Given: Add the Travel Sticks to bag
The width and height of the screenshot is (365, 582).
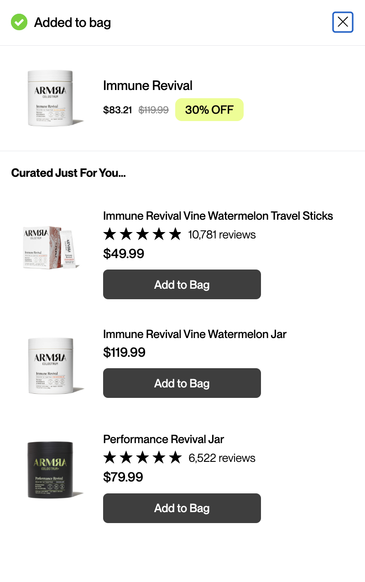Looking at the screenshot, I should 182,285.
